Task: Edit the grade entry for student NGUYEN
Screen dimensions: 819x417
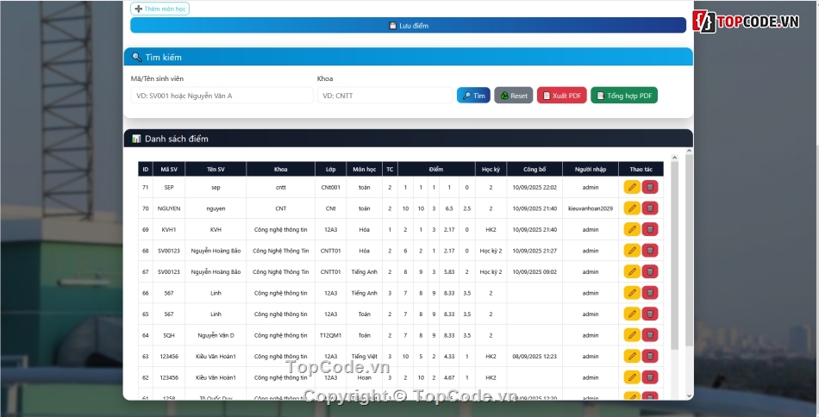Action: (631, 208)
